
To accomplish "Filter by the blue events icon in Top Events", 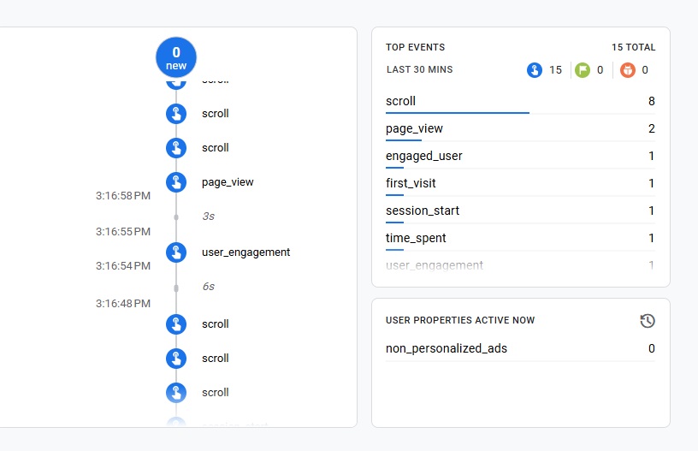I will point(535,70).
